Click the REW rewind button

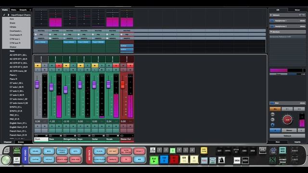(x=184, y=160)
